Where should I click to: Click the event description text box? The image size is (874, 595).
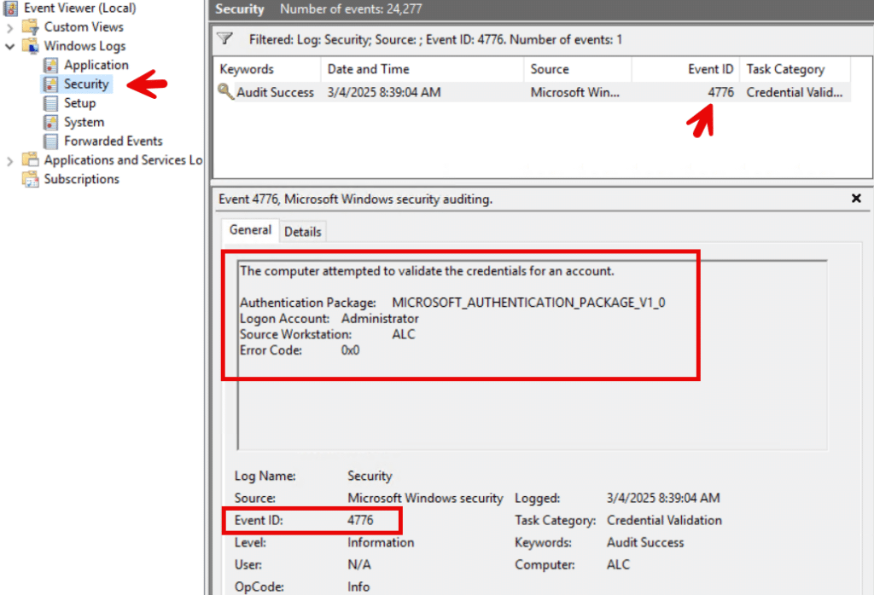(x=533, y=355)
